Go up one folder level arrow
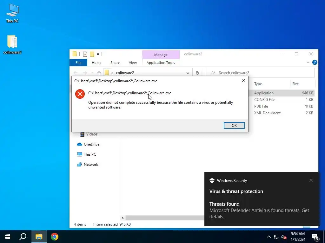The image size is (325, 243). click(x=99, y=73)
